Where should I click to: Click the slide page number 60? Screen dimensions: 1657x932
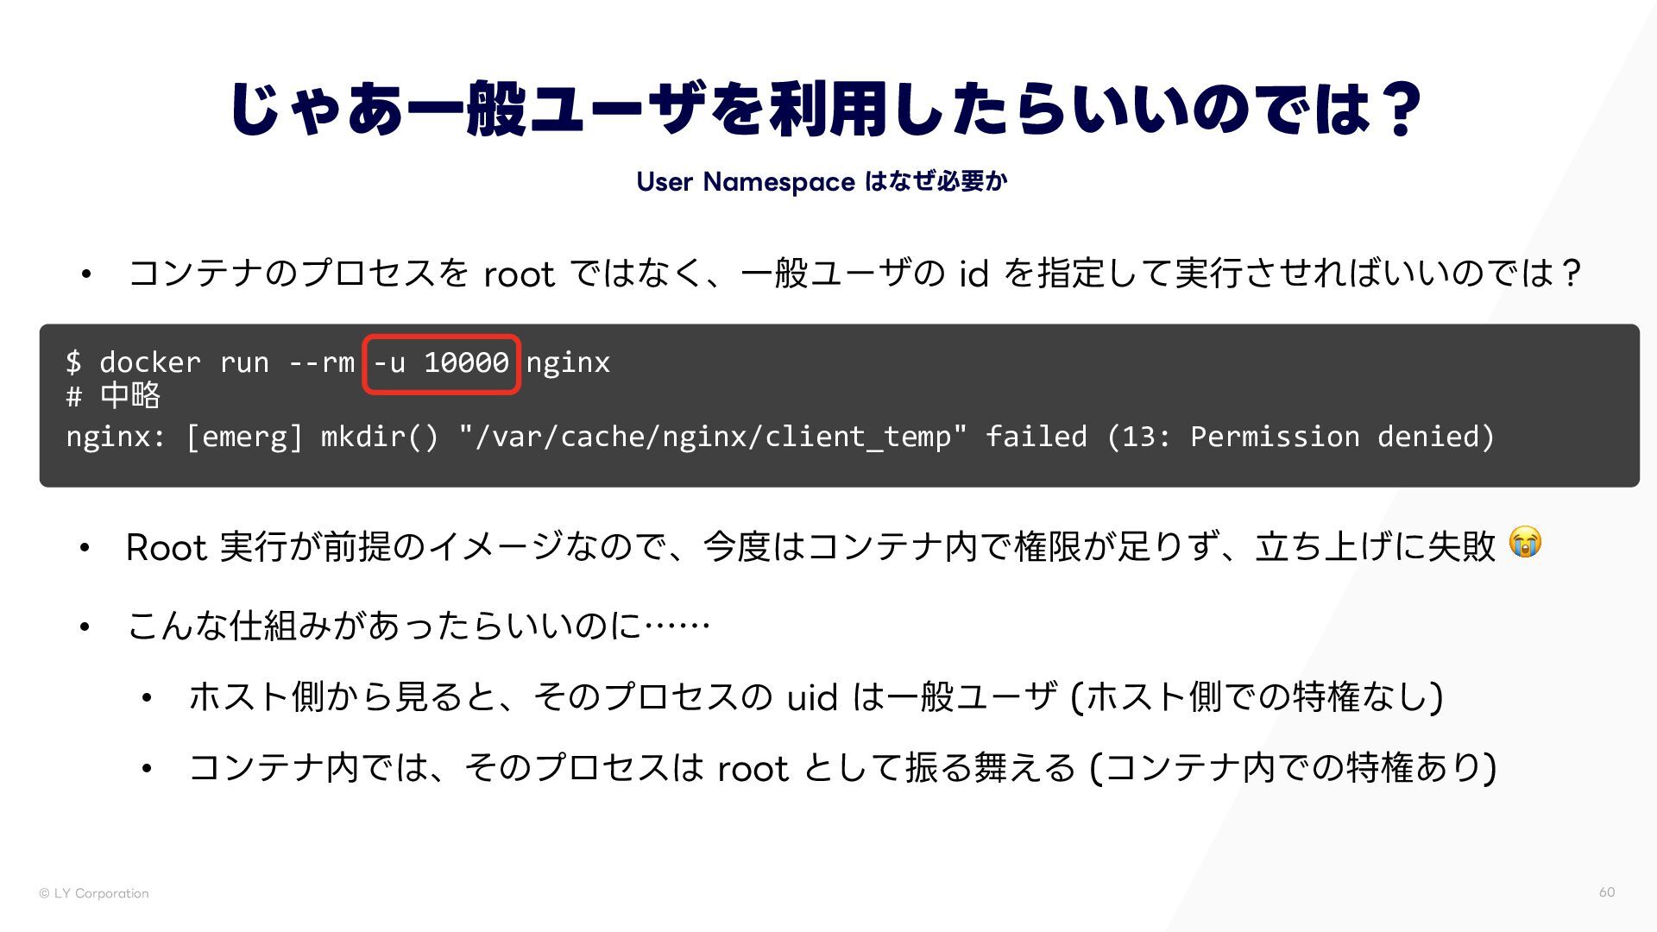[x=1606, y=892]
